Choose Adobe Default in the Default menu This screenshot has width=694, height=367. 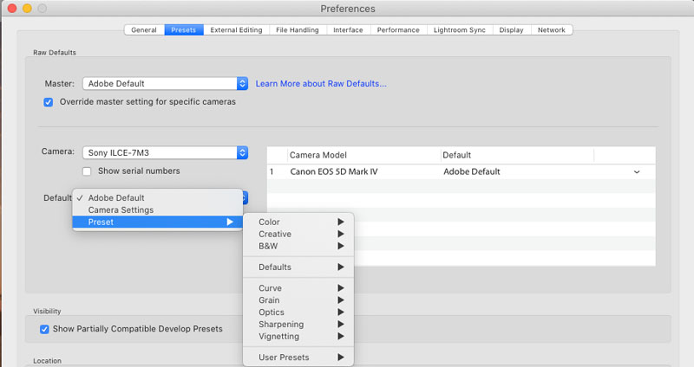[x=158, y=198]
